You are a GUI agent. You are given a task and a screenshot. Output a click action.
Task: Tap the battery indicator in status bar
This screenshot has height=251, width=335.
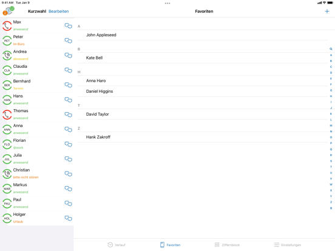(330, 2)
